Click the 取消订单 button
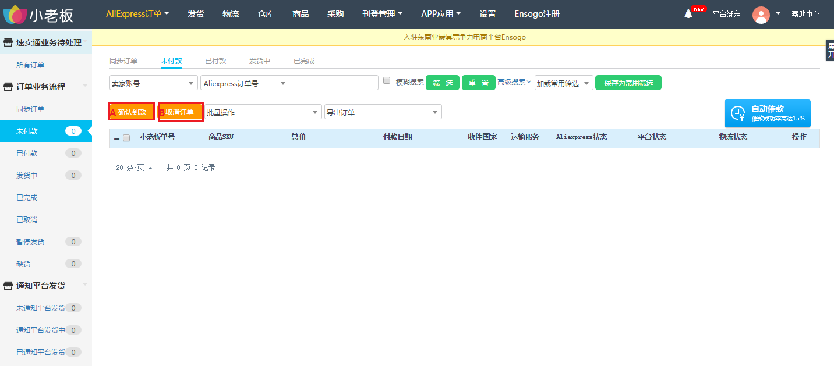Screen dimensions: 834x370 181,112
